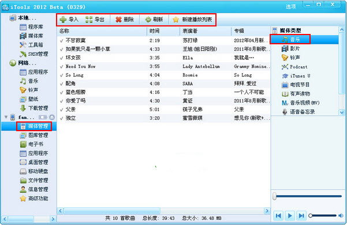Screen dimensions: 347x225
Task: Open 高级功能 advanced features
Action: pos(34,199)
